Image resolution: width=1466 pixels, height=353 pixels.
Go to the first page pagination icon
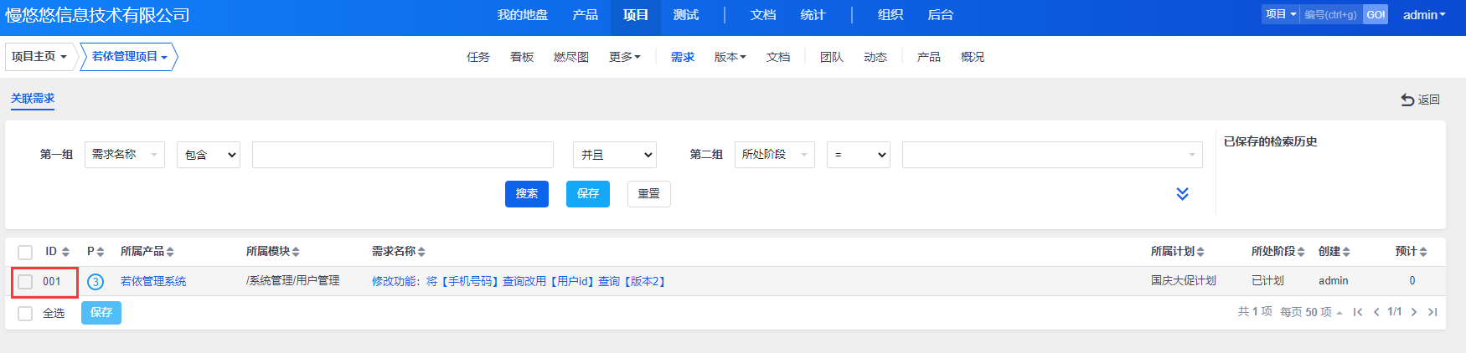(1358, 312)
